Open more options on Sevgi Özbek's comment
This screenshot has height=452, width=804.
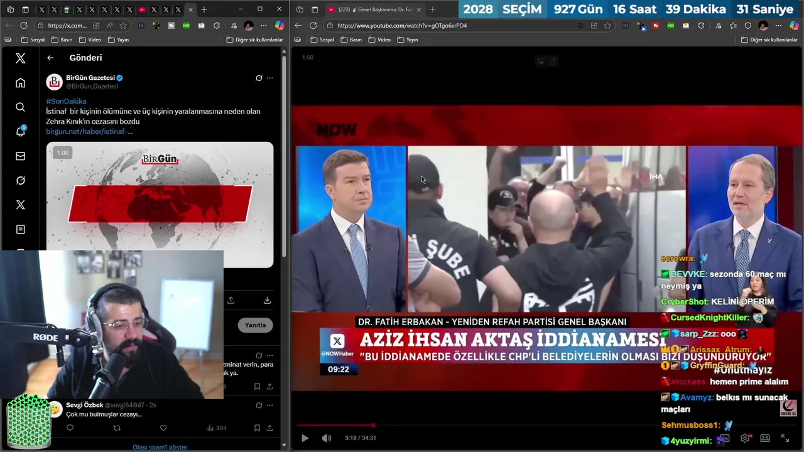(270, 406)
